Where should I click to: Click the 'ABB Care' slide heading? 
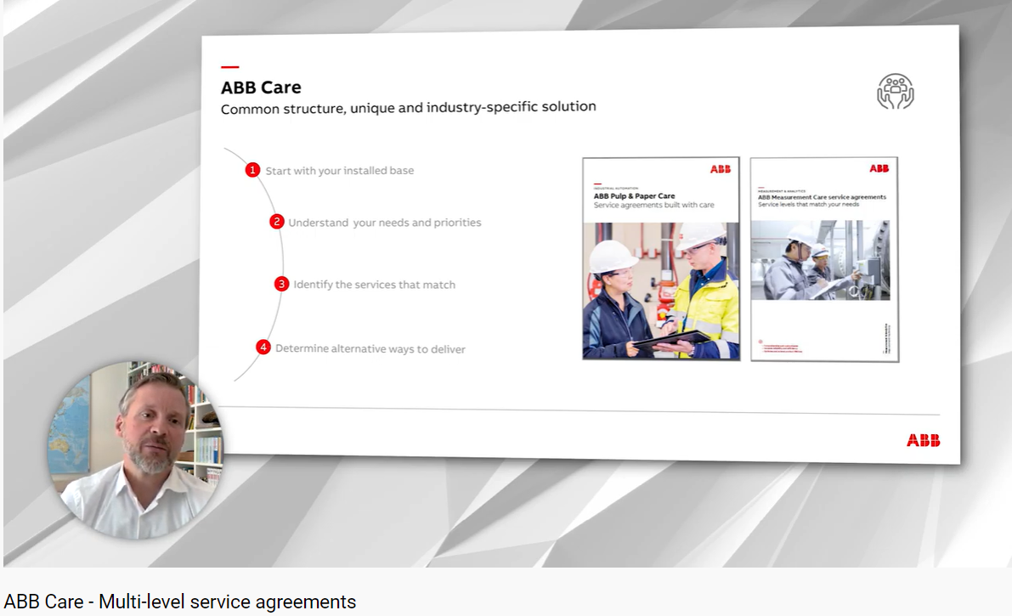(261, 88)
